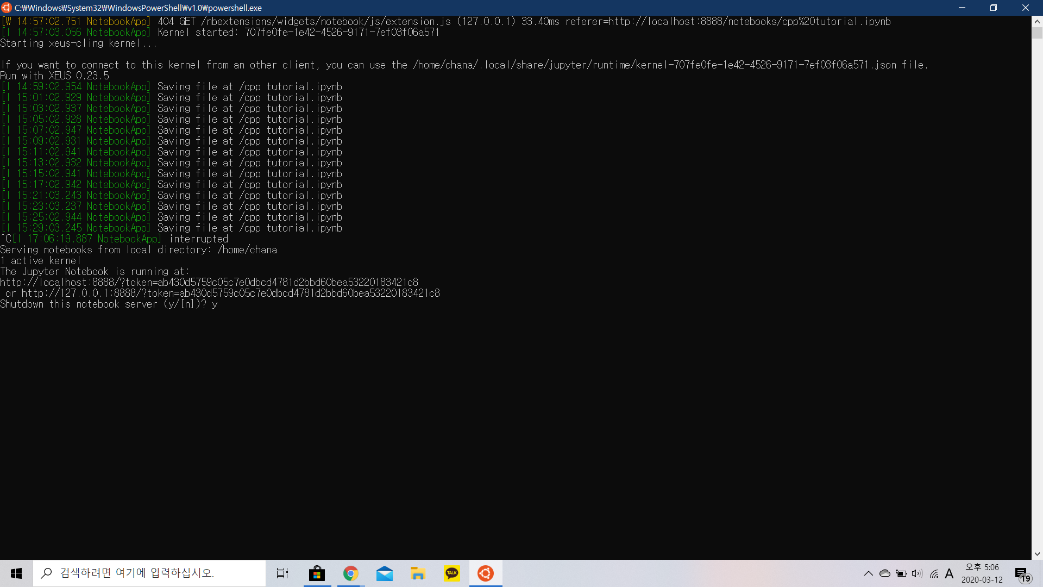Click the localhost:8888 token URL line
This screenshot has width=1043, height=587.
(x=209, y=283)
